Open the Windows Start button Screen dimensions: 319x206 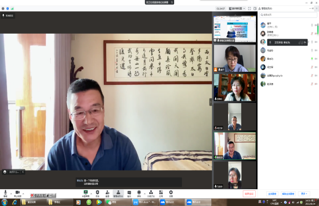click(x=4, y=202)
